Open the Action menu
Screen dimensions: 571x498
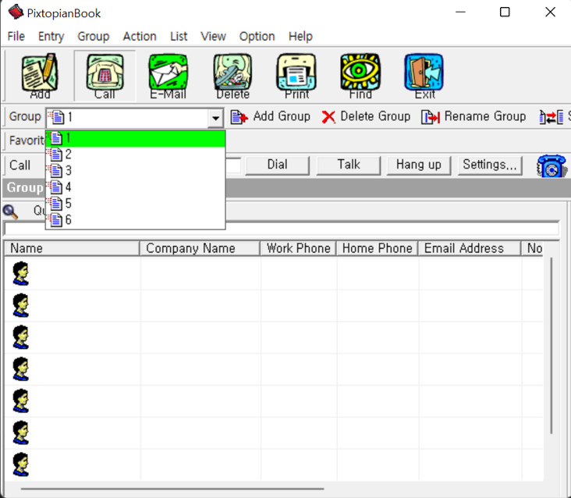pyautogui.click(x=140, y=37)
